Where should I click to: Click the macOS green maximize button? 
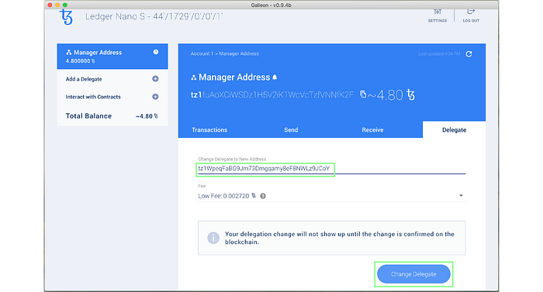click(65, 5)
